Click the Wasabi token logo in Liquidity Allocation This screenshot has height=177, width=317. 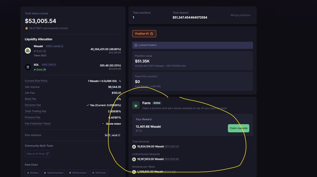click(28, 50)
